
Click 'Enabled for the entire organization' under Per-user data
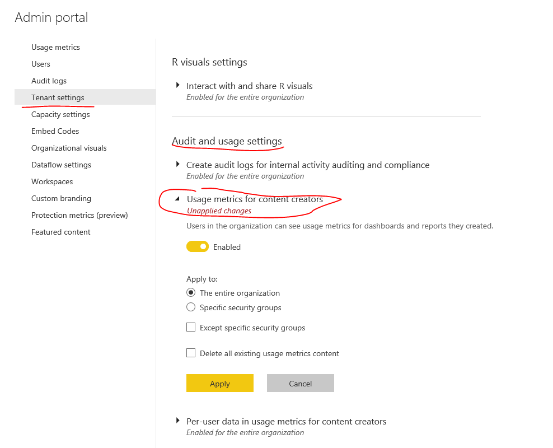pos(245,433)
